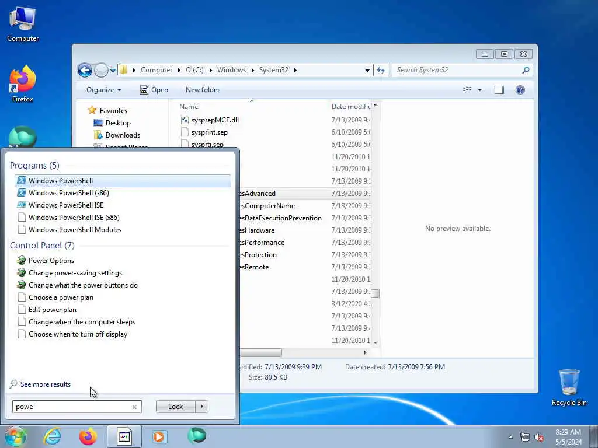Image resolution: width=598 pixels, height=448 pixels.
Task: Click the file list scroll-down arrow
Action: [376, 342]
